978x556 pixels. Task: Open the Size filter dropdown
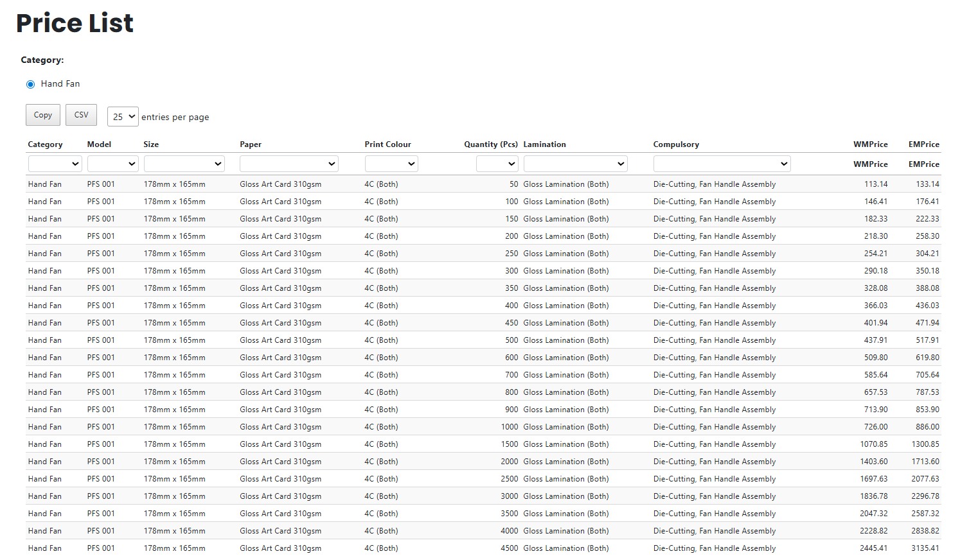pos(184,164)
